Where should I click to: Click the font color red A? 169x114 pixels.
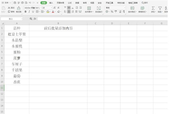pyautogui.click(x=53, y=12)
